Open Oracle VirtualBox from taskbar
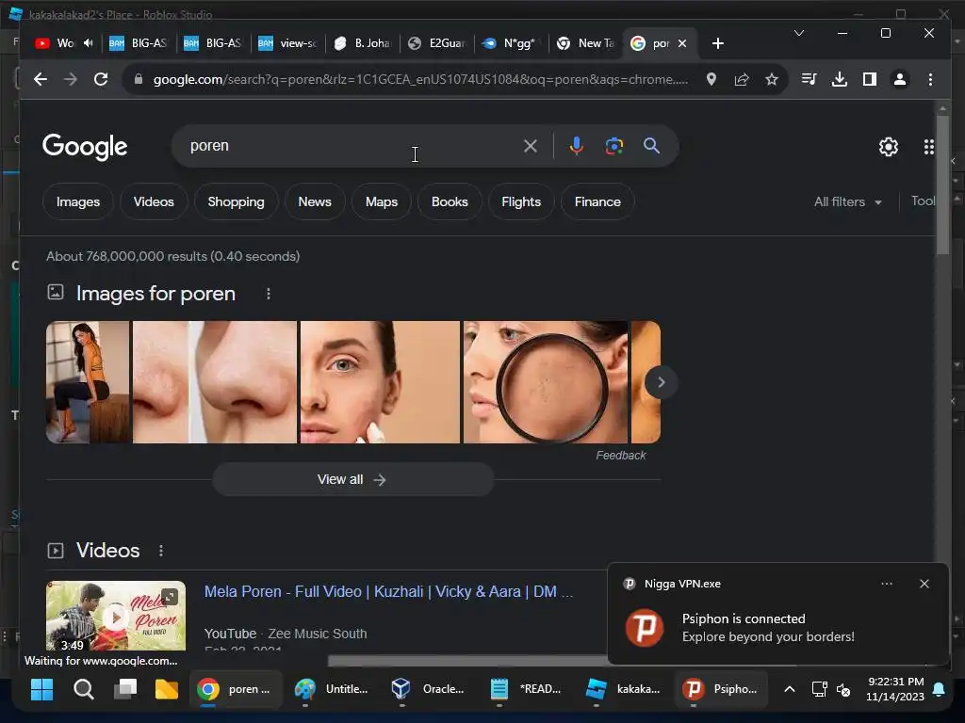The image size is (965, 723). tap(429, 689)
